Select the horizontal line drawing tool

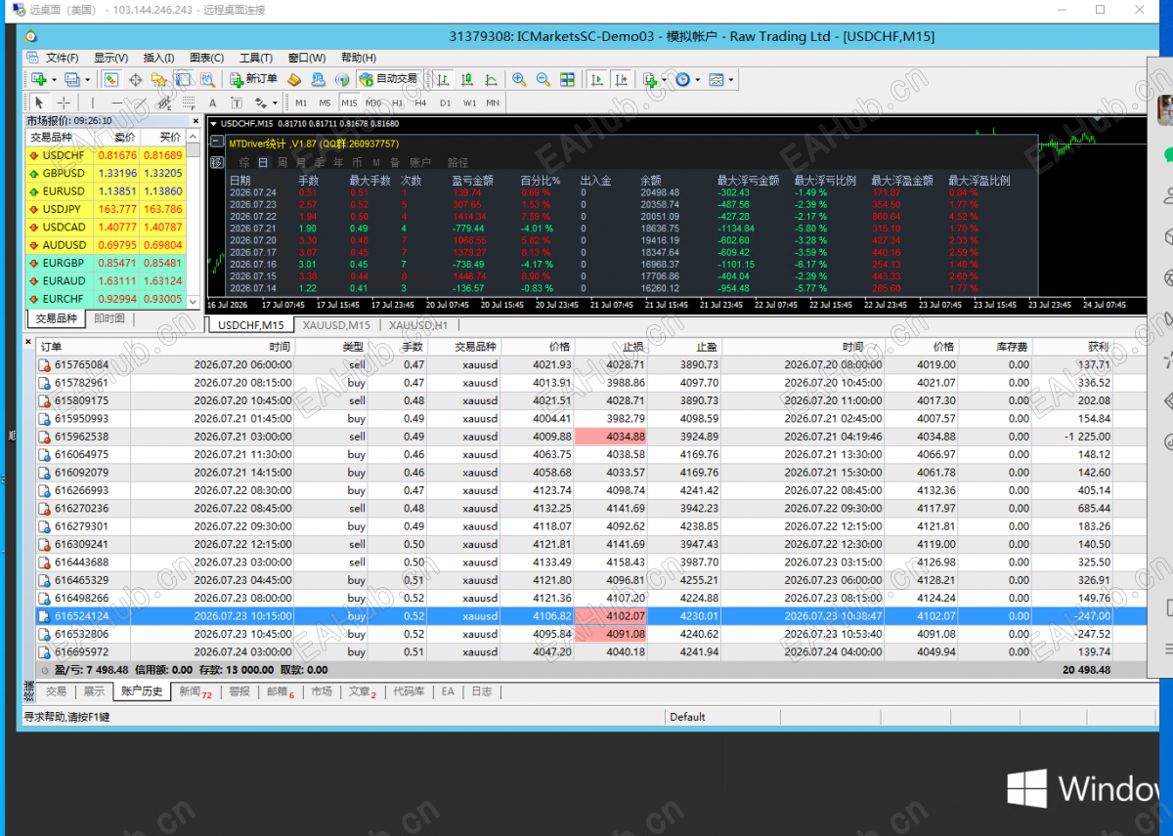(116, 102)
